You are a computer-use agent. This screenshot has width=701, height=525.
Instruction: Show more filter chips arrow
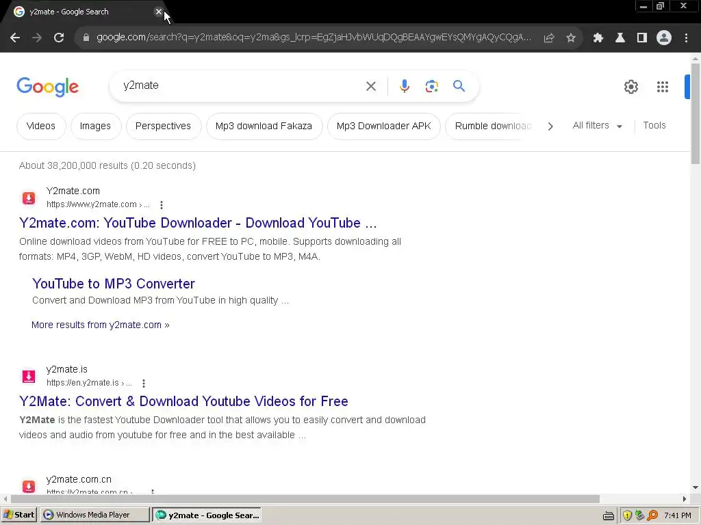click(x=550, y=126)
